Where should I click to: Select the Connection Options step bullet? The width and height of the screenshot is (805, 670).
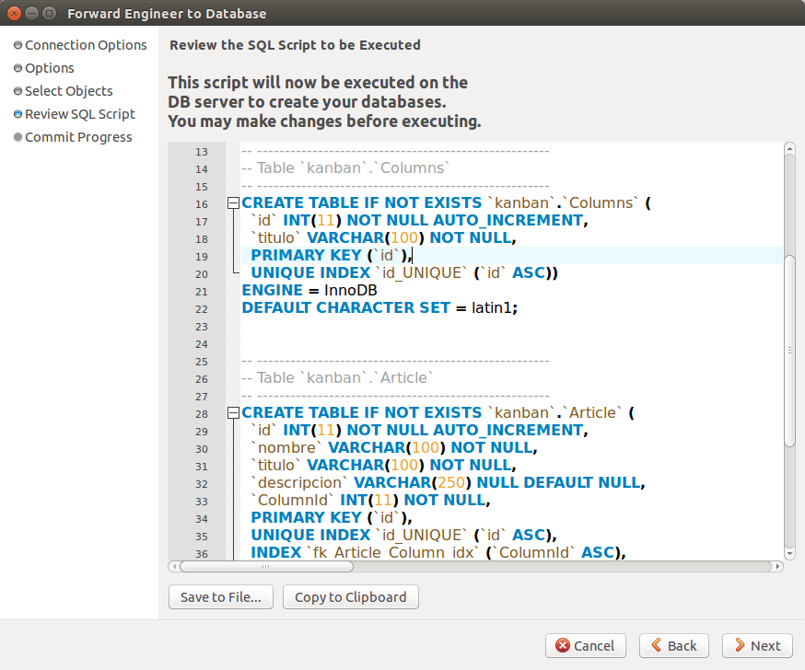tap(18, 45)
